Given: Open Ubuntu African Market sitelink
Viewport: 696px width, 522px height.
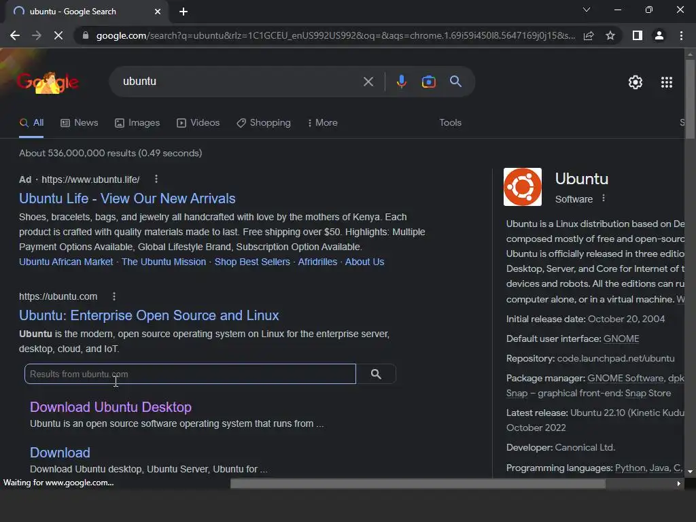Looking at the screenshot, I should pyautogui.click(x=66, y=262).
